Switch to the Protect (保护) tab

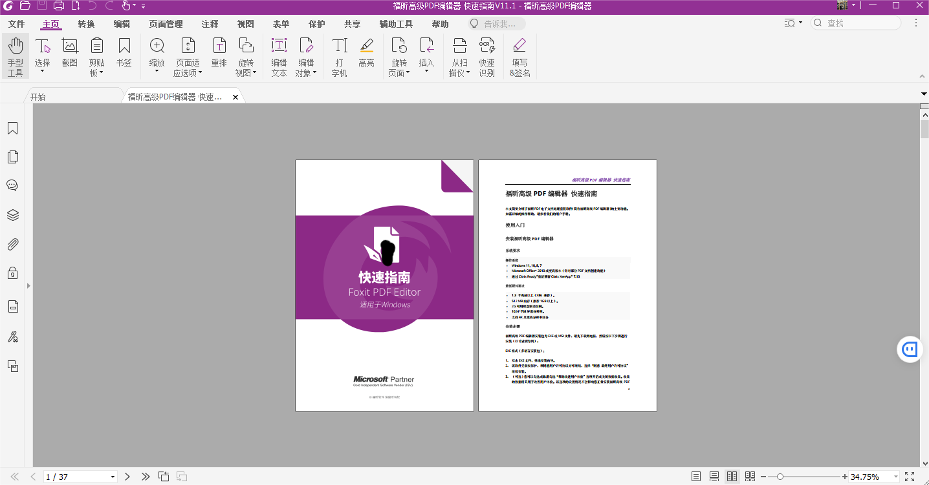coord(317,24)
